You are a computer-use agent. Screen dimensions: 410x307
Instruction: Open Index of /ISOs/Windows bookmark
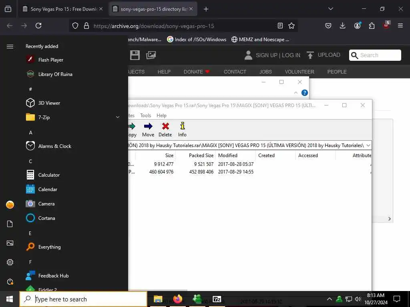[x=197, y=40]
